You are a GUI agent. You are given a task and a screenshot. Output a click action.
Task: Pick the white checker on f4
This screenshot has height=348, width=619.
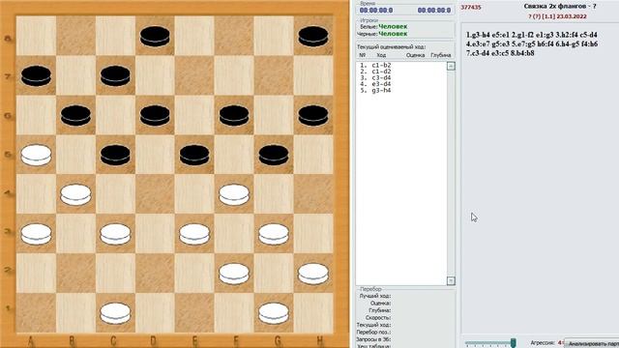(234, 194)
